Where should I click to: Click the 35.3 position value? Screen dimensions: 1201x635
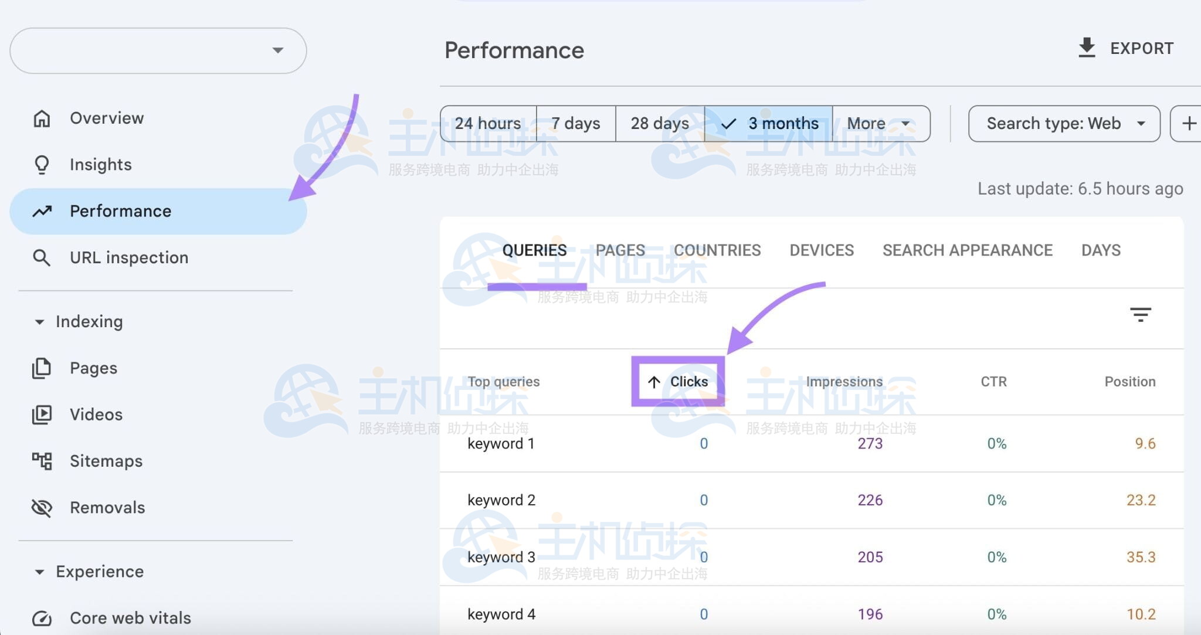coord(1141,558)
